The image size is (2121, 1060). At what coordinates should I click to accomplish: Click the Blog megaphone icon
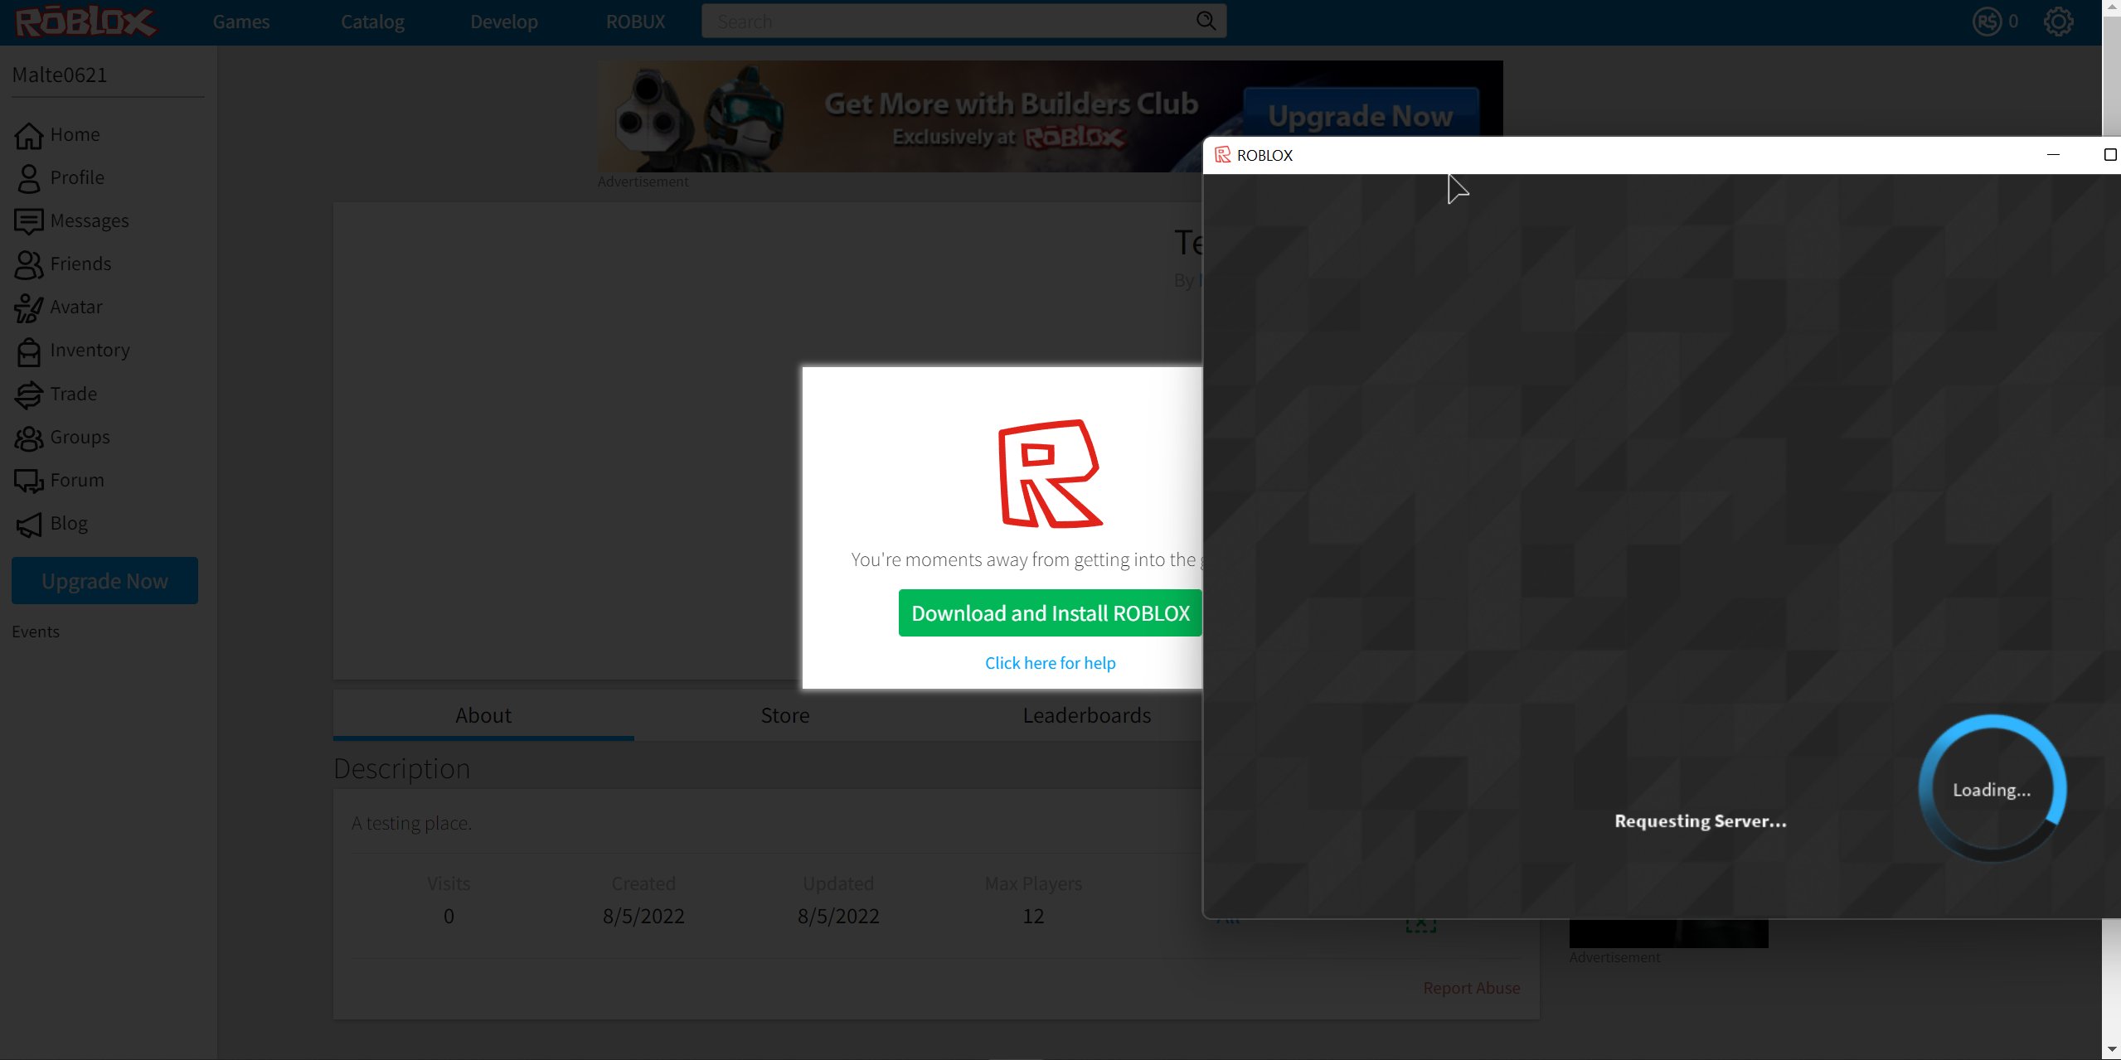29,524
